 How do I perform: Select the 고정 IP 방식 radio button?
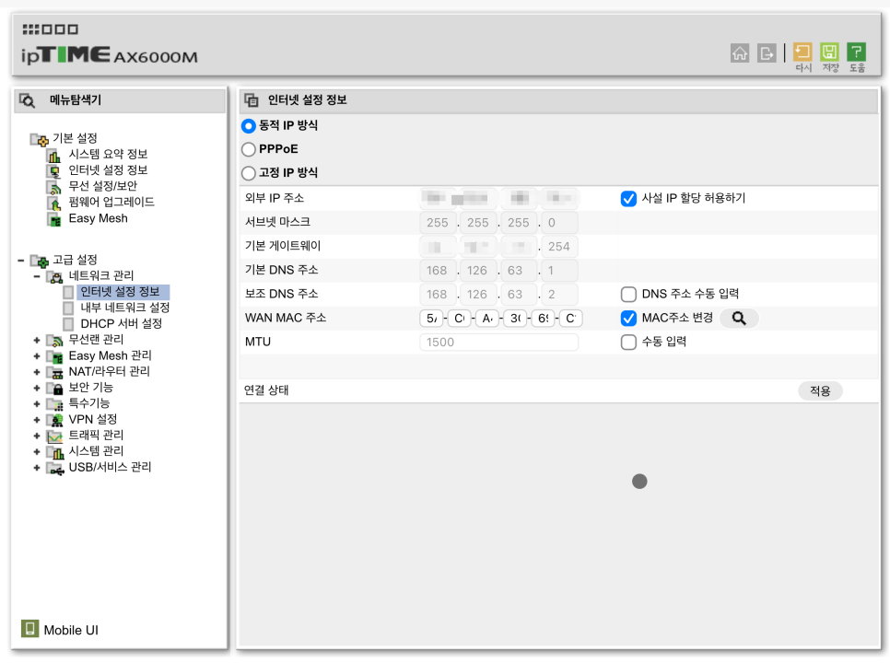248,173
